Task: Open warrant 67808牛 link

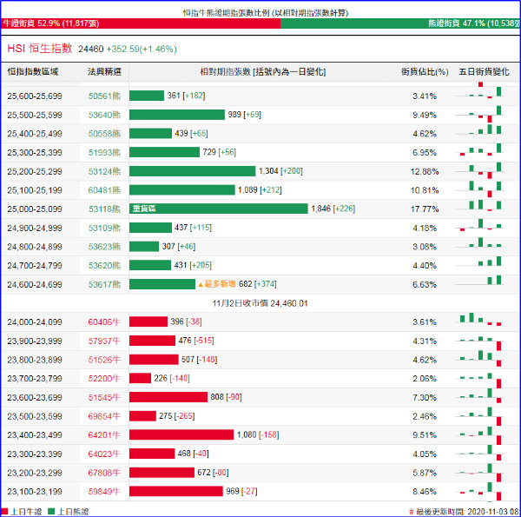Action: (x=103, y=473)
